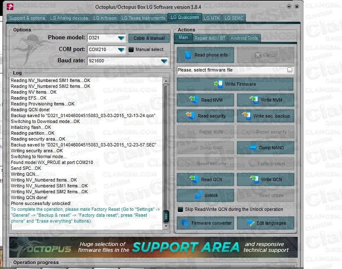
Task: Click the Repair security button
Action: click(x=266, y=132)
